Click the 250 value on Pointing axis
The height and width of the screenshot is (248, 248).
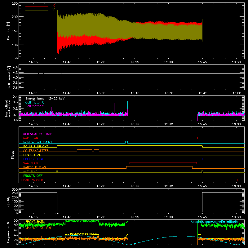pos(15,4)
